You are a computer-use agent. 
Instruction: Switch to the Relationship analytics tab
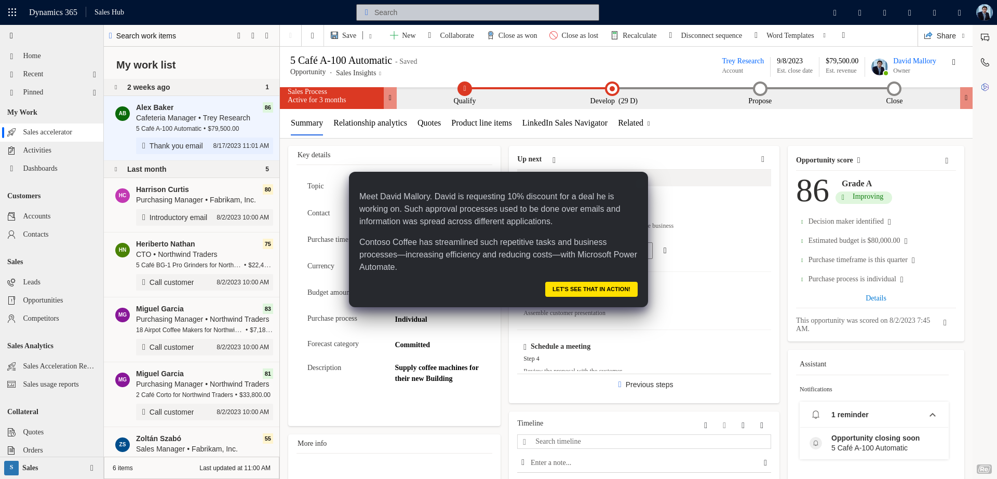point(370,123)
